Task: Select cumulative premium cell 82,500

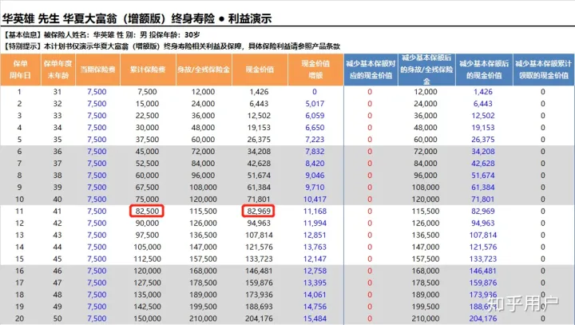Action: (x=147, y=212)
